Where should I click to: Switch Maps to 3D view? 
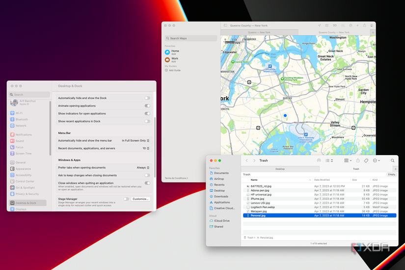point(335,26)
